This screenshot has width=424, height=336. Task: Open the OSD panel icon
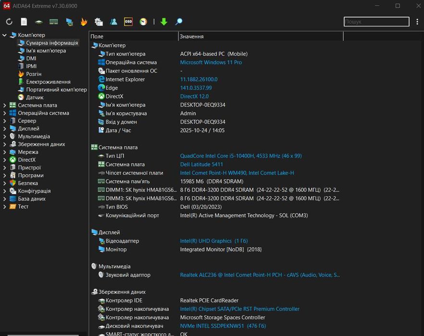[128, 22]
